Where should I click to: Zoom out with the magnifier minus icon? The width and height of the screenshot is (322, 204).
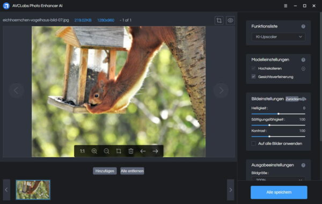tap(106, 151)
